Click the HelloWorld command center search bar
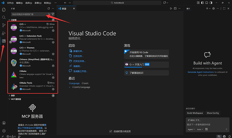The image size is (232, 138). click(x=117, y=3)
